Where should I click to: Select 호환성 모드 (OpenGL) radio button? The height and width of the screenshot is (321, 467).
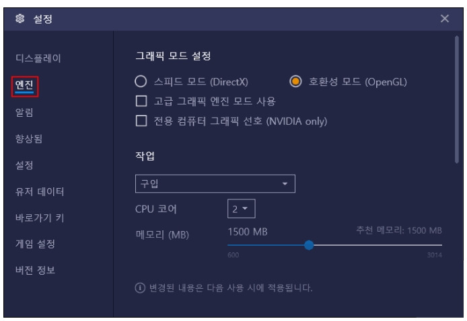tap(295, 81)
